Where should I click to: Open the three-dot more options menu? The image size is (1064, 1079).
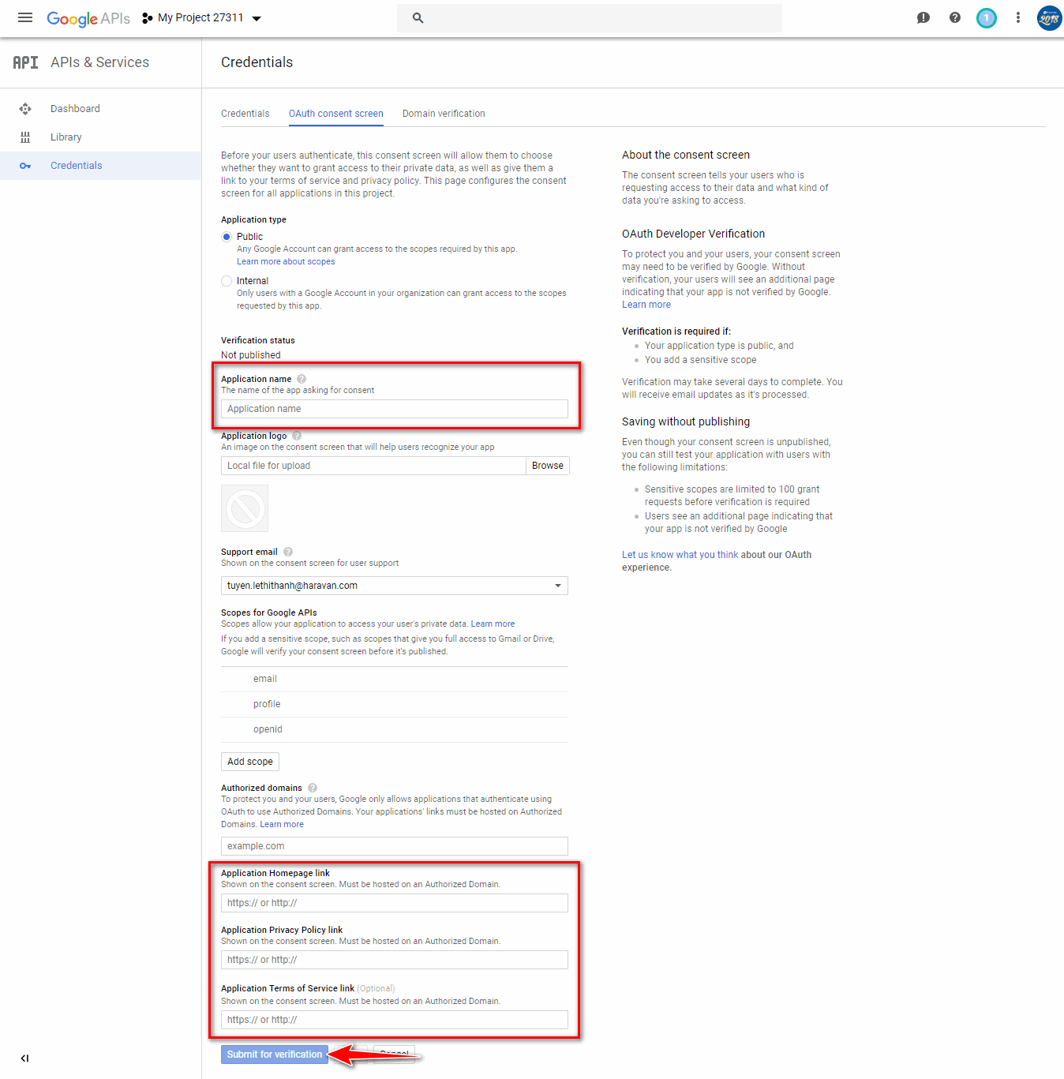click(1018, 17)
